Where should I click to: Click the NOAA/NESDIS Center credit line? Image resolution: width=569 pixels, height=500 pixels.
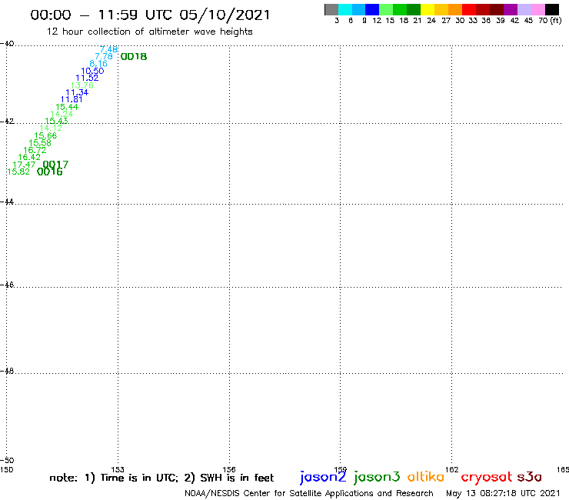click(x=309, y=493)
